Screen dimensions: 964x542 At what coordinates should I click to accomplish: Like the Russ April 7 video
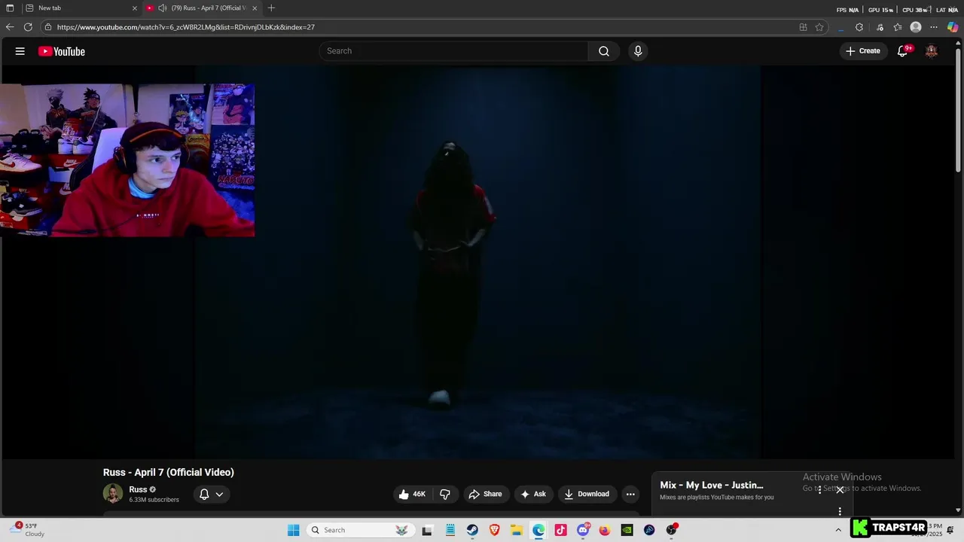pos(412,494)
